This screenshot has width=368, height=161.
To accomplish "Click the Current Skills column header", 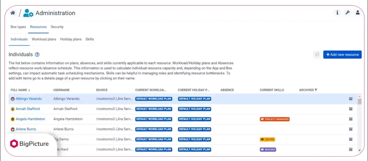I will 272,90.
